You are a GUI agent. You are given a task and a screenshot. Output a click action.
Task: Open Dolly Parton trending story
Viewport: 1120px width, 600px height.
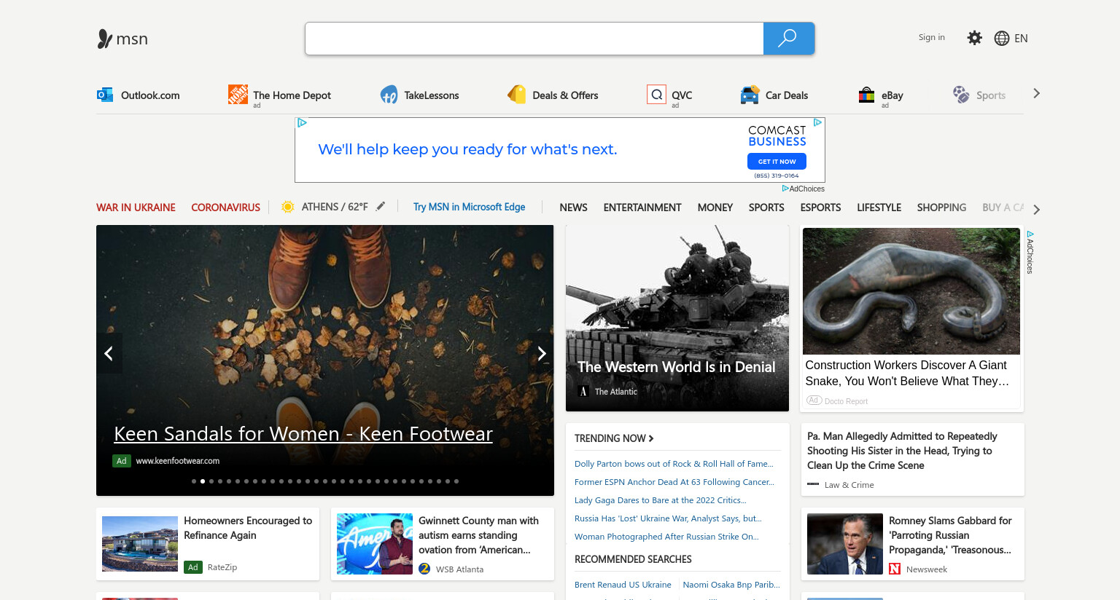pos(674,464)
